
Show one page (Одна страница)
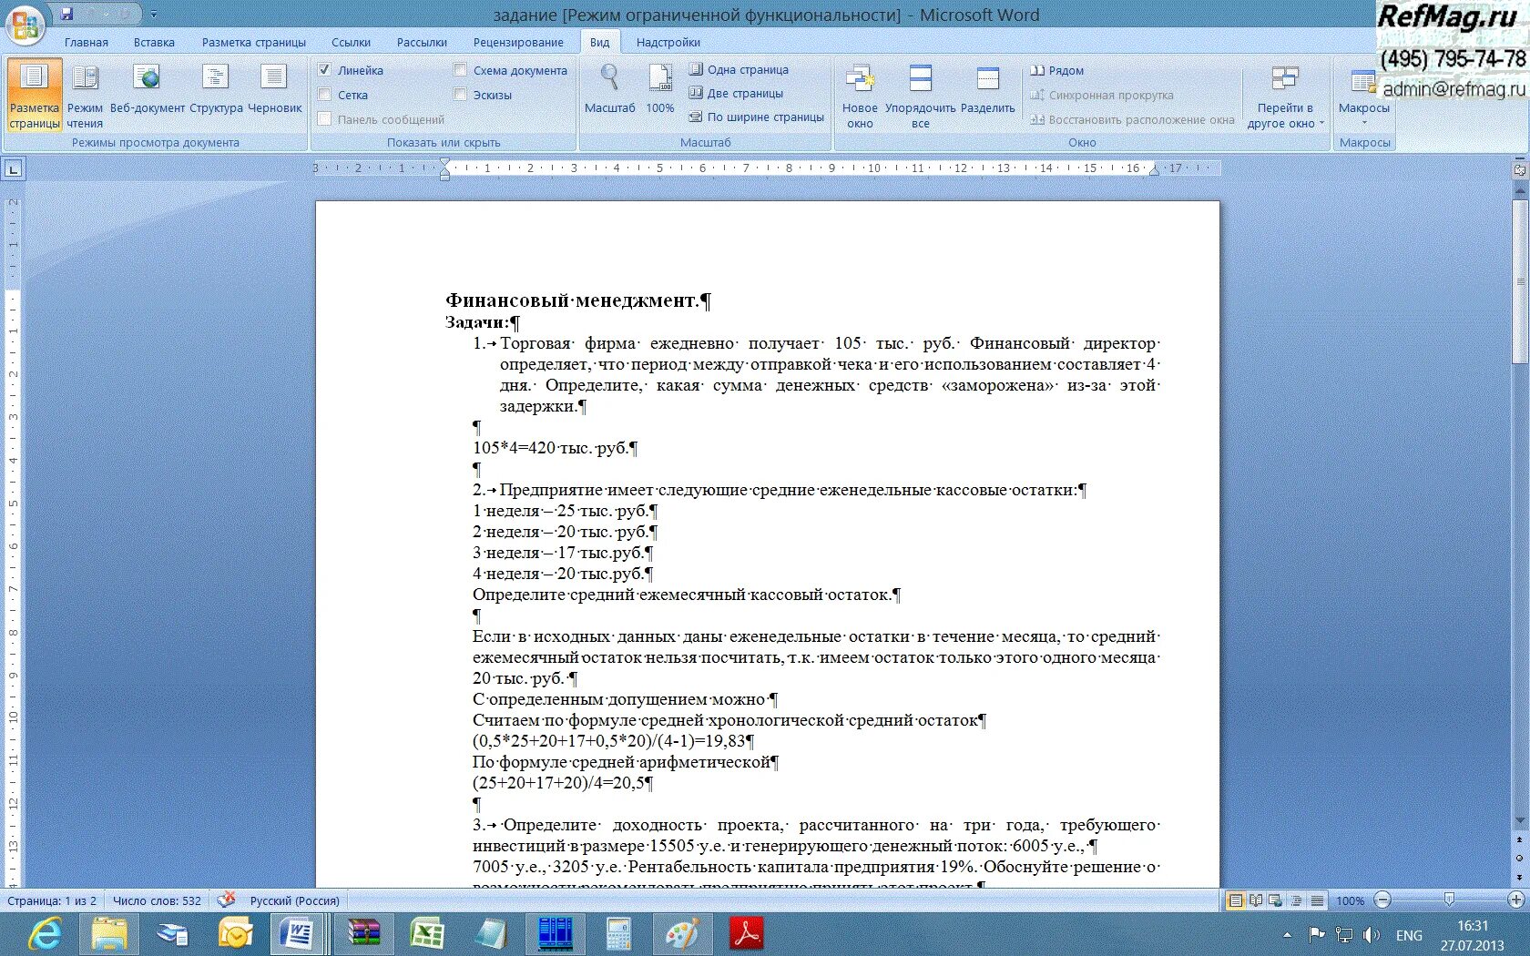[x=739, y=69]
